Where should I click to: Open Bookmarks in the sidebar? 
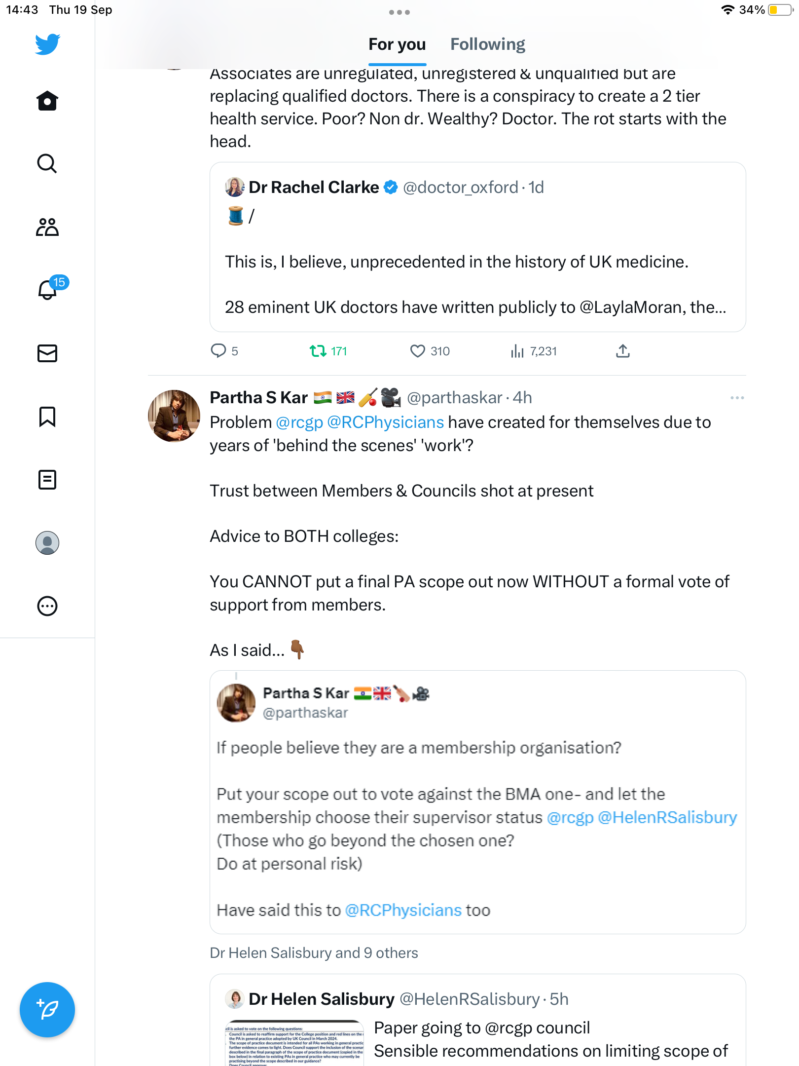point(47,417)
